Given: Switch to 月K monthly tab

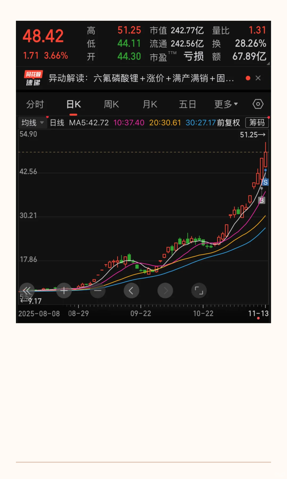Looking at the screenshot, I should click(150, 104).
